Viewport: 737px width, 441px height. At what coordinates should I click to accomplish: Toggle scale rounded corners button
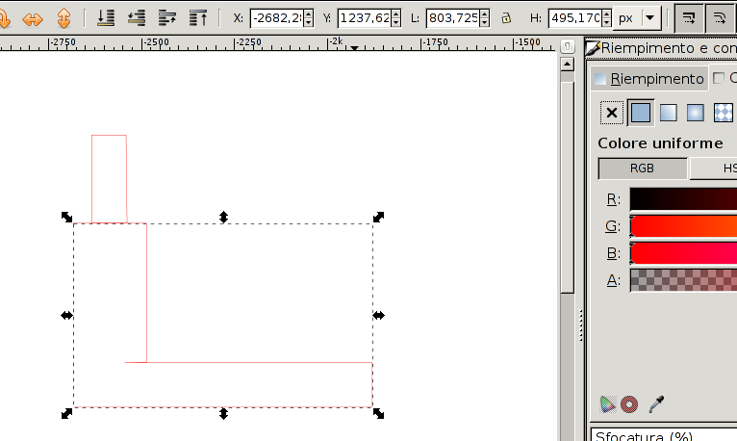coord(720,18)
